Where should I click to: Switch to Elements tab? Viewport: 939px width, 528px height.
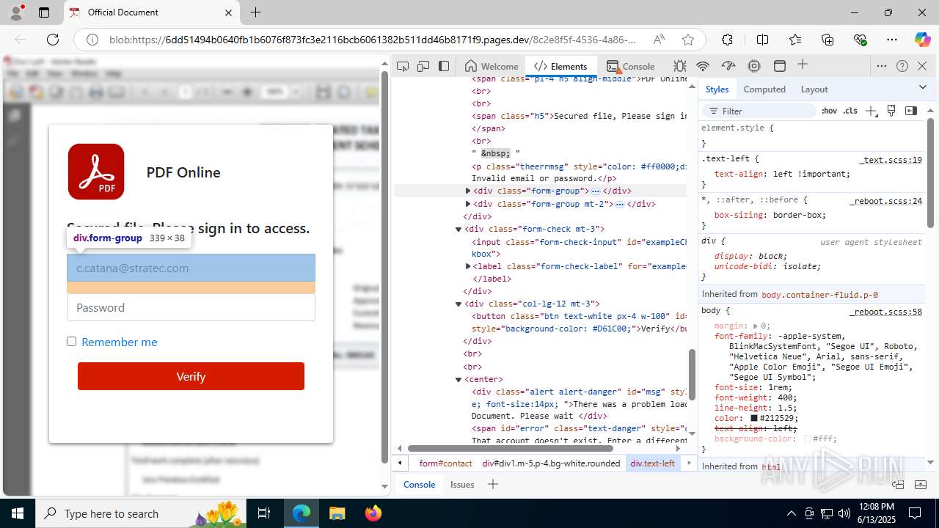(561, 66)
